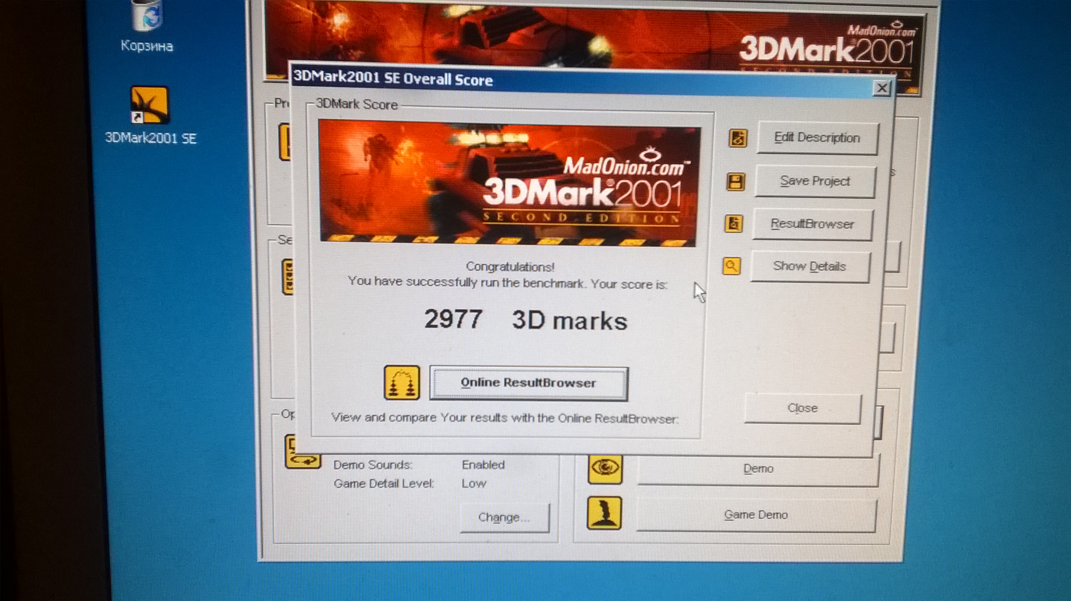
Task: Close the Overall Score dialog with X
Action: tap(881, 88)
